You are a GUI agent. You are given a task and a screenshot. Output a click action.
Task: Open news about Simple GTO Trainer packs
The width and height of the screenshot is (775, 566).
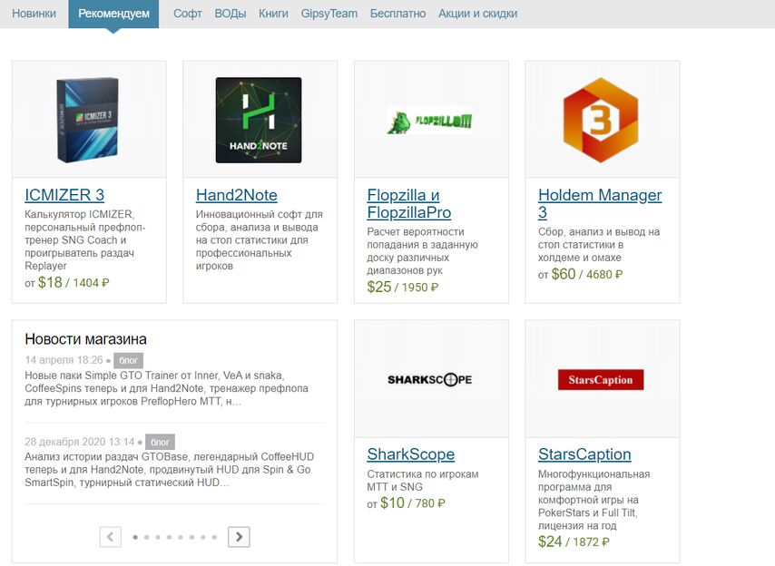pyautogui.click(x=167, y=388)
